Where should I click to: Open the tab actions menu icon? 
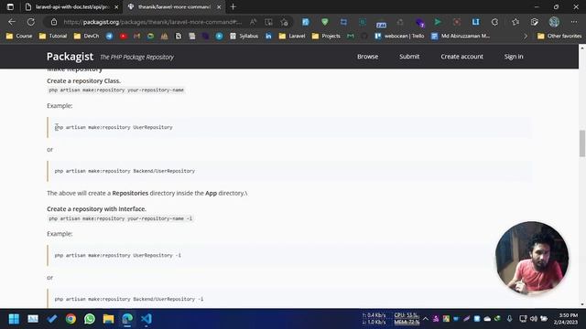[10, 6]
